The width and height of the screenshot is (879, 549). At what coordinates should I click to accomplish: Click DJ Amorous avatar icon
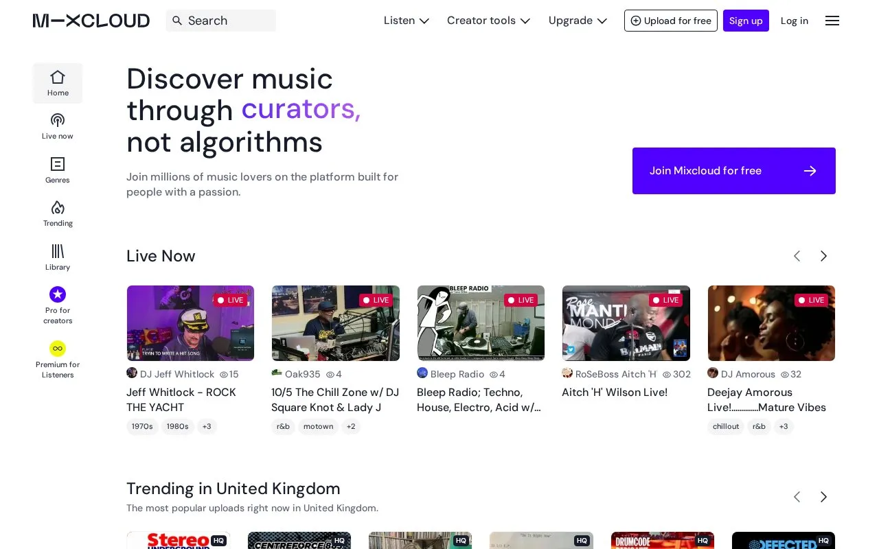[x=713, y=373]
